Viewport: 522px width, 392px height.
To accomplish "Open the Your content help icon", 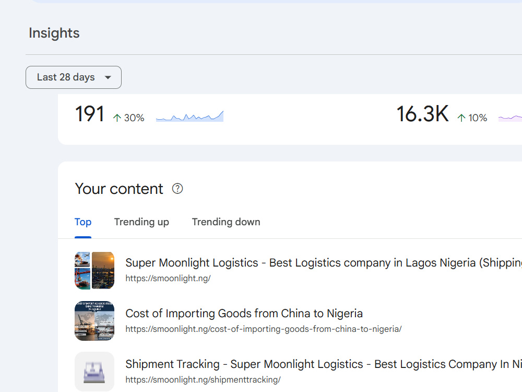I will coord(177,189).
